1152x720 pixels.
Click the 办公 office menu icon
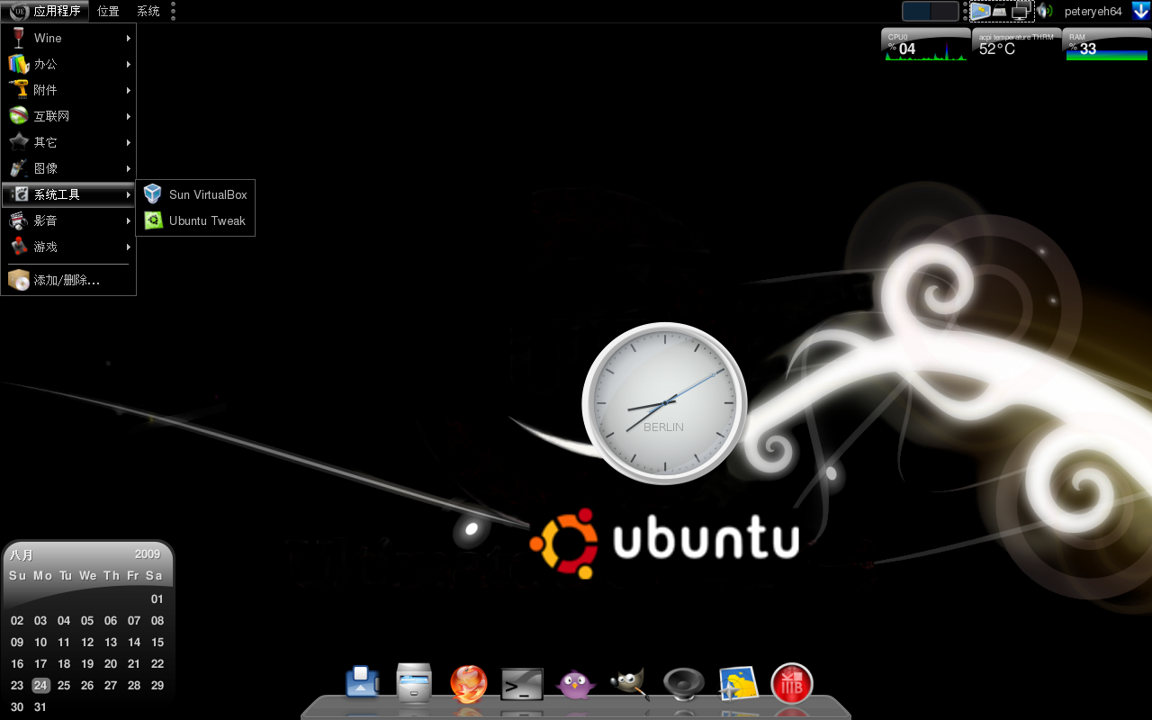tap(19, 64)
